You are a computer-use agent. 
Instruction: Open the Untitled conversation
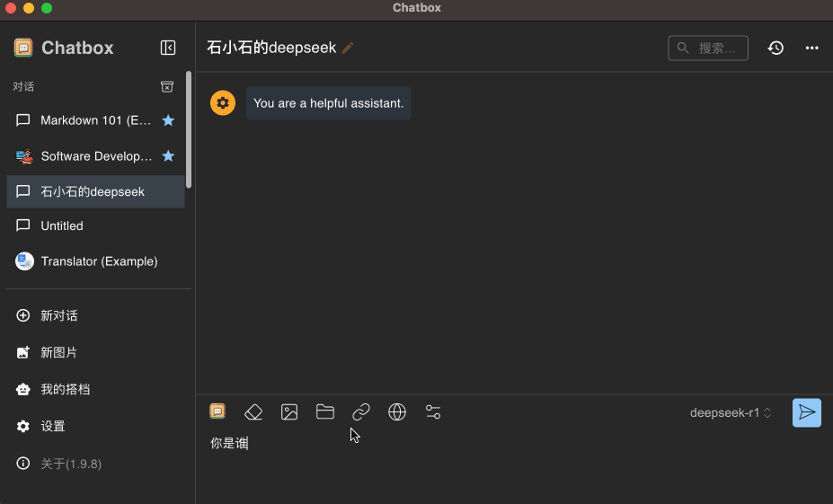pos(95,225)
